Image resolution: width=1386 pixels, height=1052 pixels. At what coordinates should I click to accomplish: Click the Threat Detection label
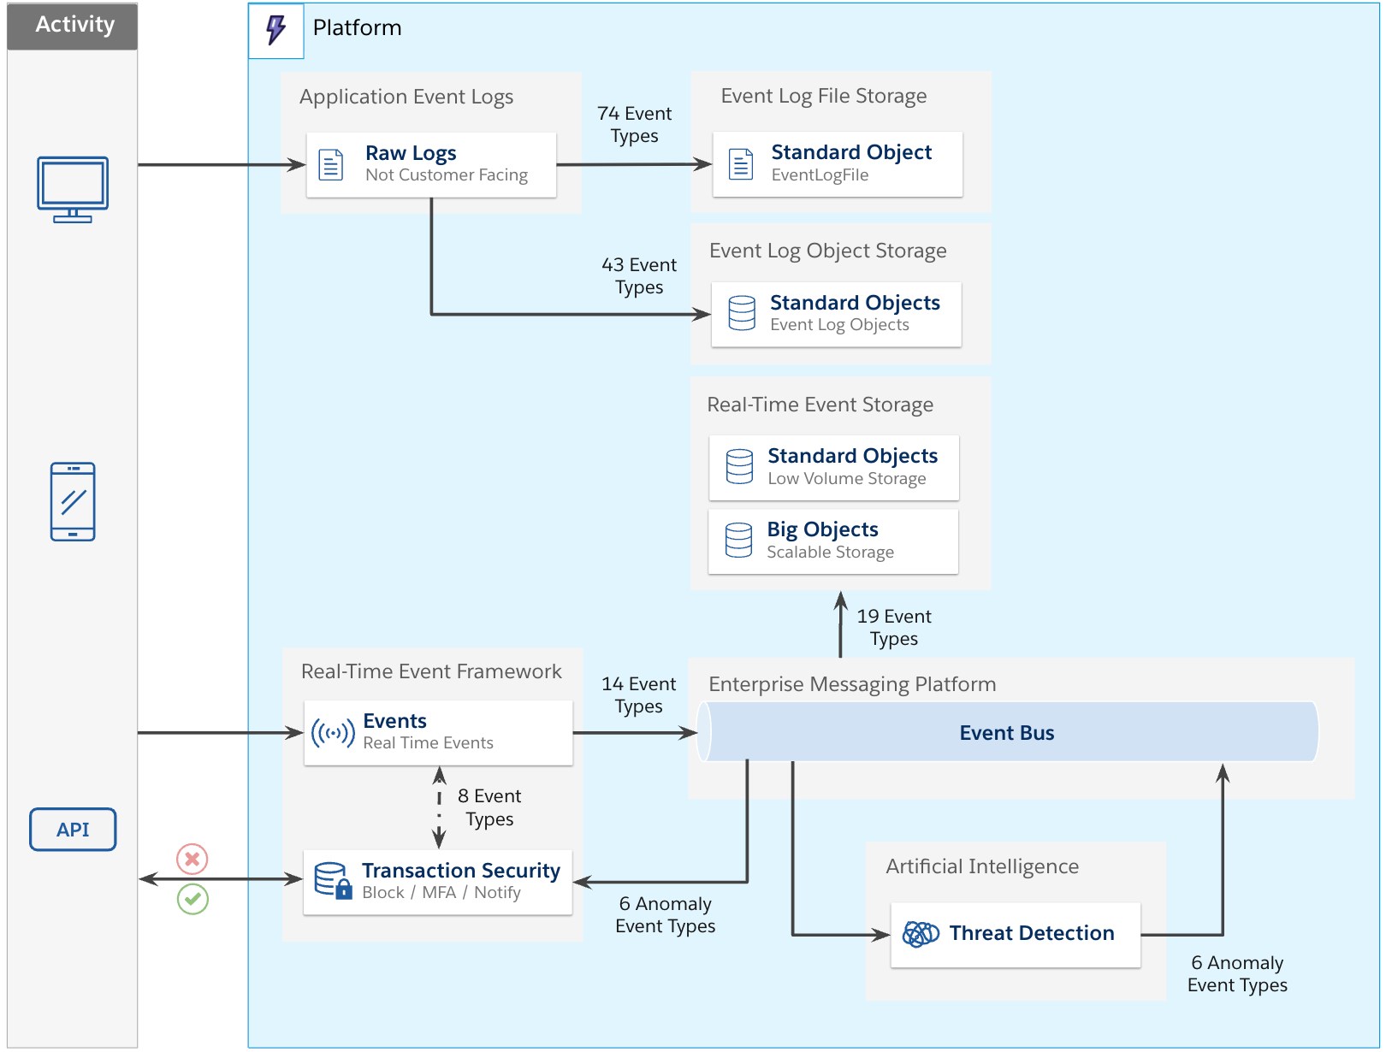1031,933
